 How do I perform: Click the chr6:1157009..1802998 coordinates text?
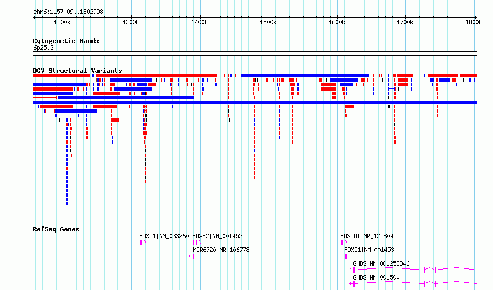pos(68,12)
